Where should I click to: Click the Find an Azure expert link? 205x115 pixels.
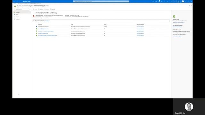[177, 36]
